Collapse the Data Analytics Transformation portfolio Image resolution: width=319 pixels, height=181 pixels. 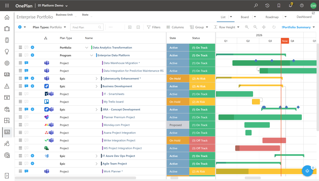(86, 48)
